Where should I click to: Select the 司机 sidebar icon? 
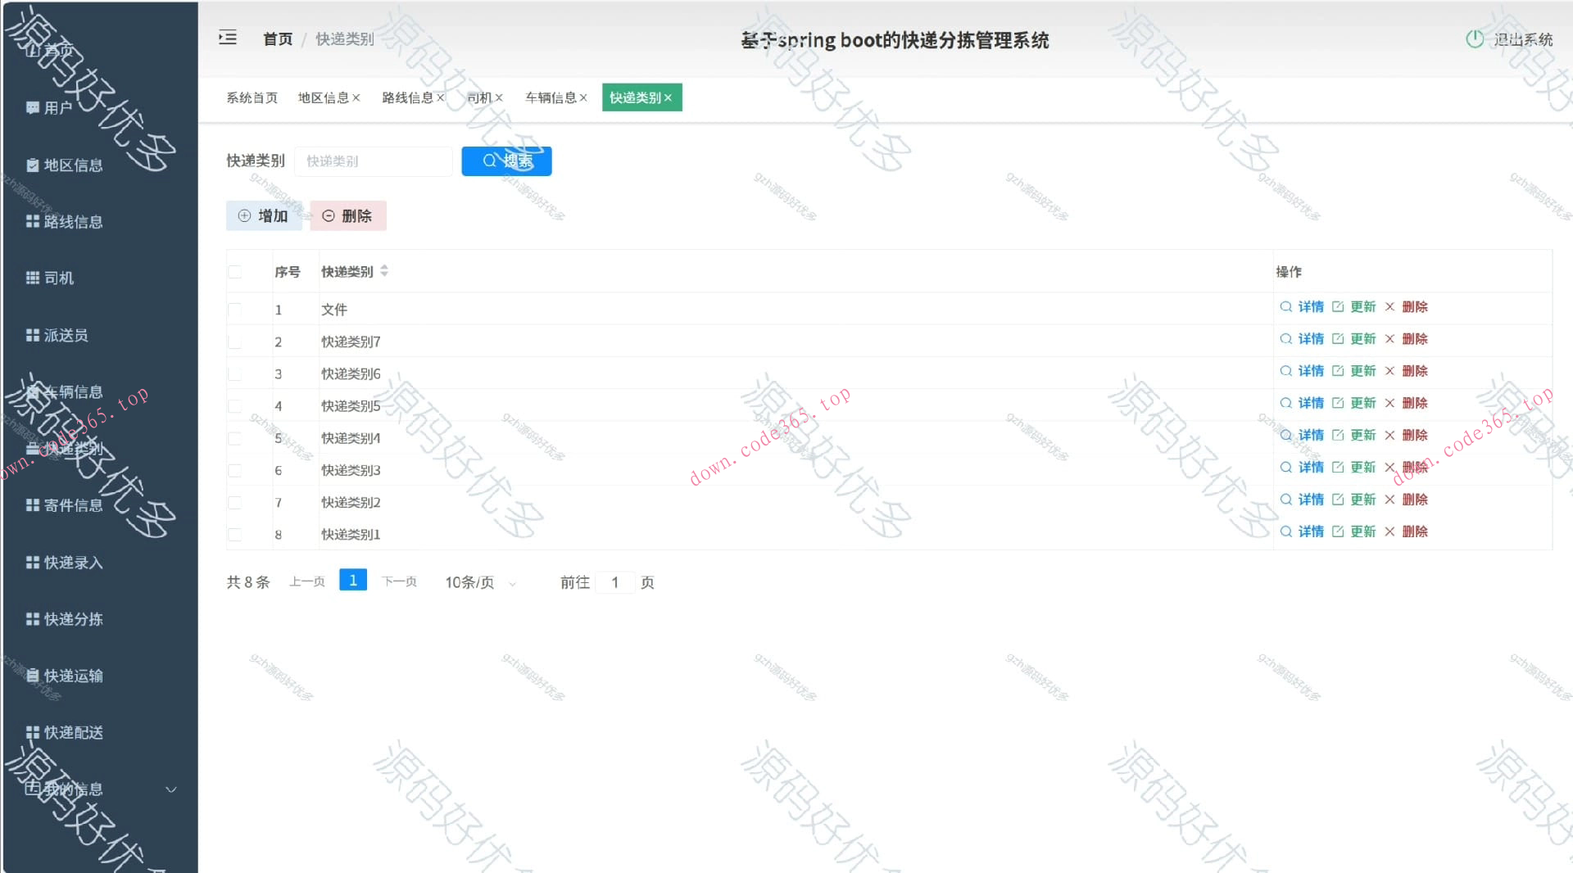(32, 278)
